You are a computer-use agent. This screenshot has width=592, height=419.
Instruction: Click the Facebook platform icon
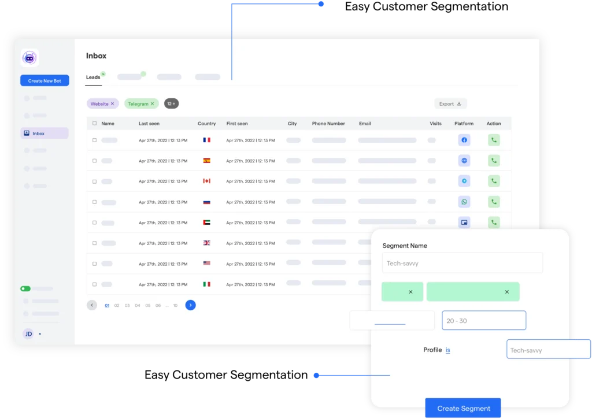[464, 140]
